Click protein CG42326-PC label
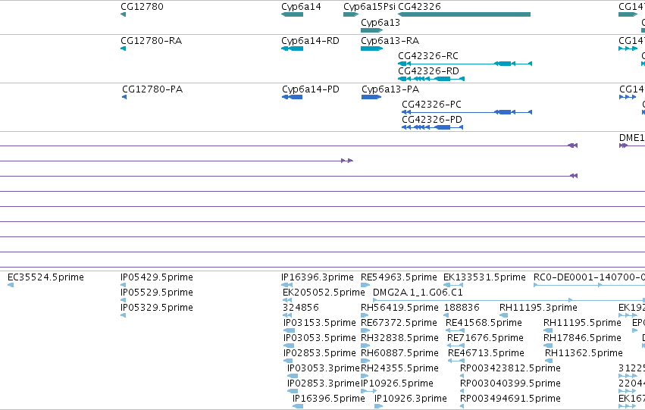 click(431, 105)
